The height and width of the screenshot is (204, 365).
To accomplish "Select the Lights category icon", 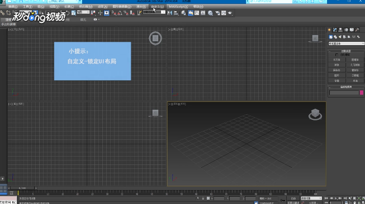I will coord(340,37).
